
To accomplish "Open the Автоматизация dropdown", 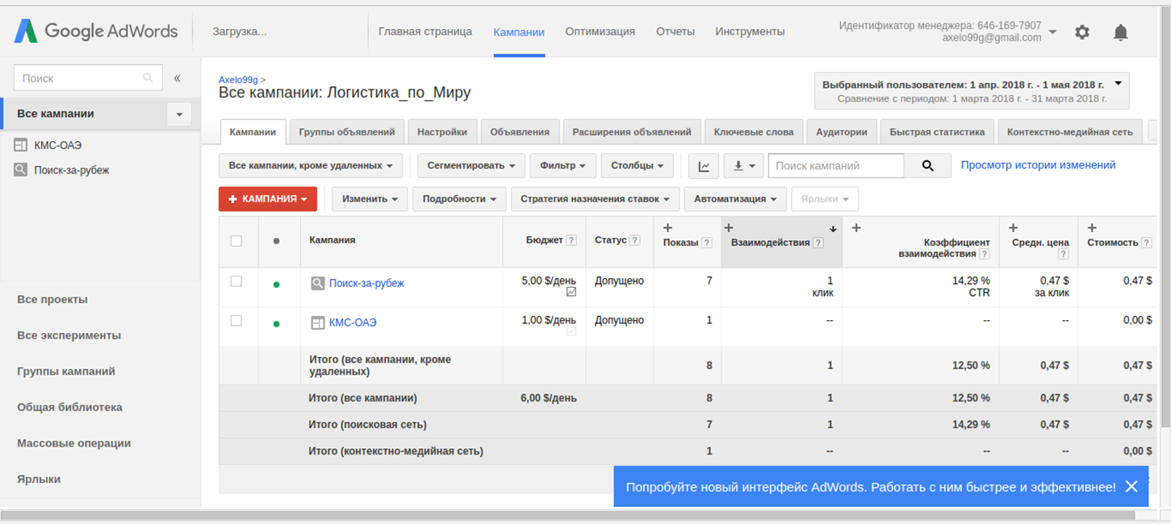I will [735, 199].
